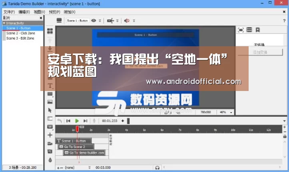Select Go To demo-builder.com timeline clip
Image resolution: width=289 pixels, height=172 pixels.
click(x=84, y=153)
